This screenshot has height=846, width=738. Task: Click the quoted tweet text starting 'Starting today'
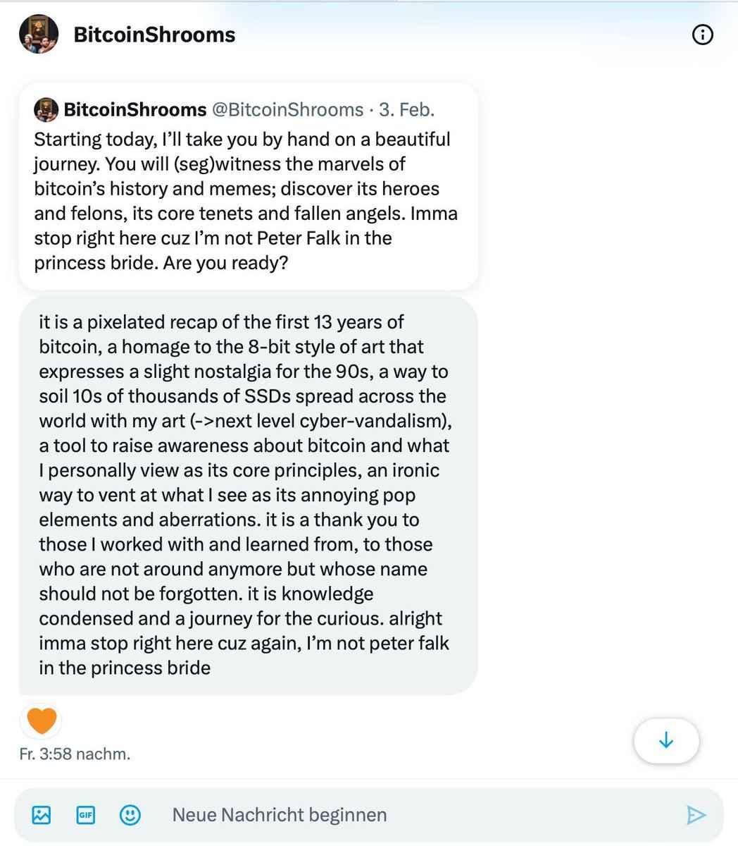coord(243,140)
